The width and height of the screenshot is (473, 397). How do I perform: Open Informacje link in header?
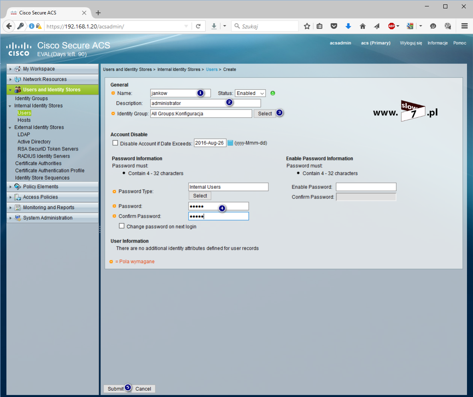437,43
